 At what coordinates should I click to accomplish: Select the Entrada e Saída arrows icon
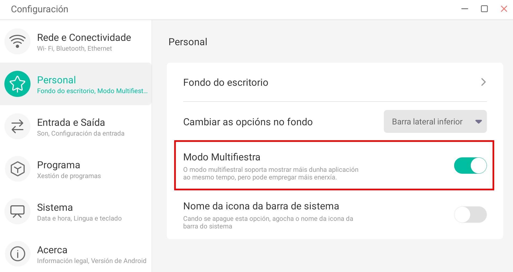click(x=17, y=126)
